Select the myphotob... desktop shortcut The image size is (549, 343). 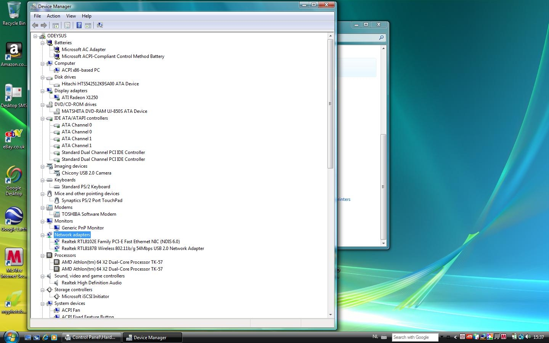coord(14,302)
